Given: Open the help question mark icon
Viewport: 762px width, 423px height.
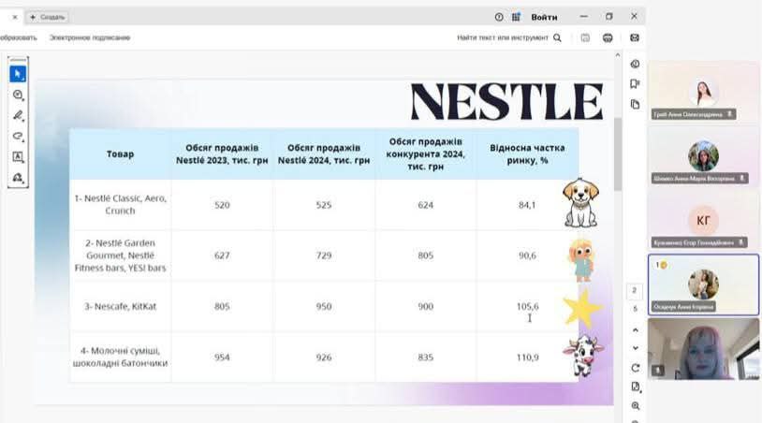Looking at the screenshot, I should pyautogui.click(x=498, y=17).
